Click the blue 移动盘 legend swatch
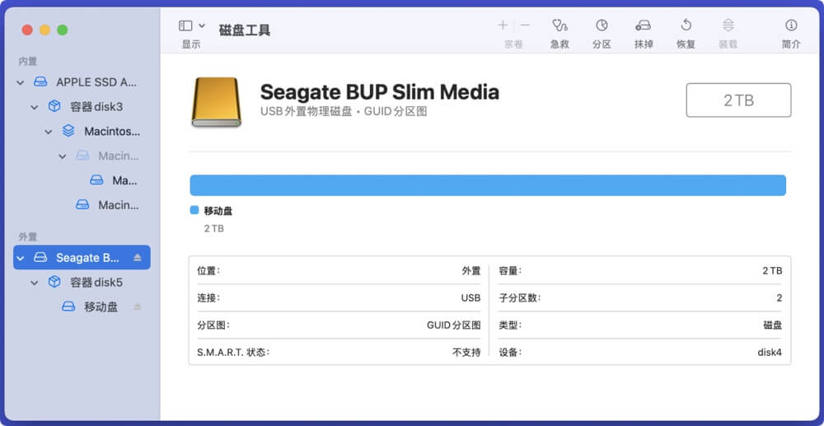This screenshot has height=426, width=824. (x=194, y=210)
